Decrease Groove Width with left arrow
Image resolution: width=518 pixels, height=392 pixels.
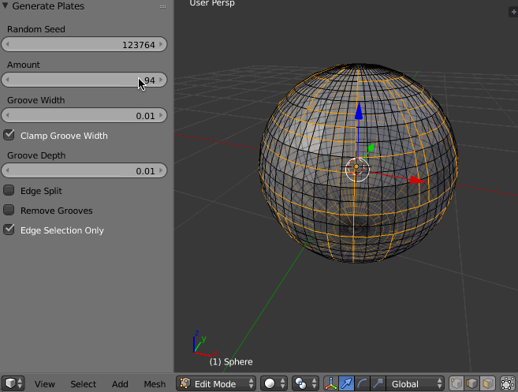pyautogui.click(x=7, y=115)
